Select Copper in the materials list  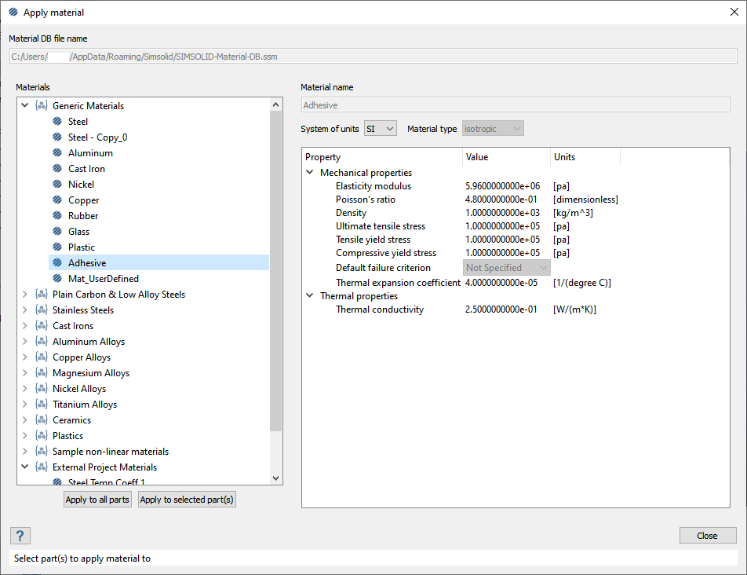(83, 200)
